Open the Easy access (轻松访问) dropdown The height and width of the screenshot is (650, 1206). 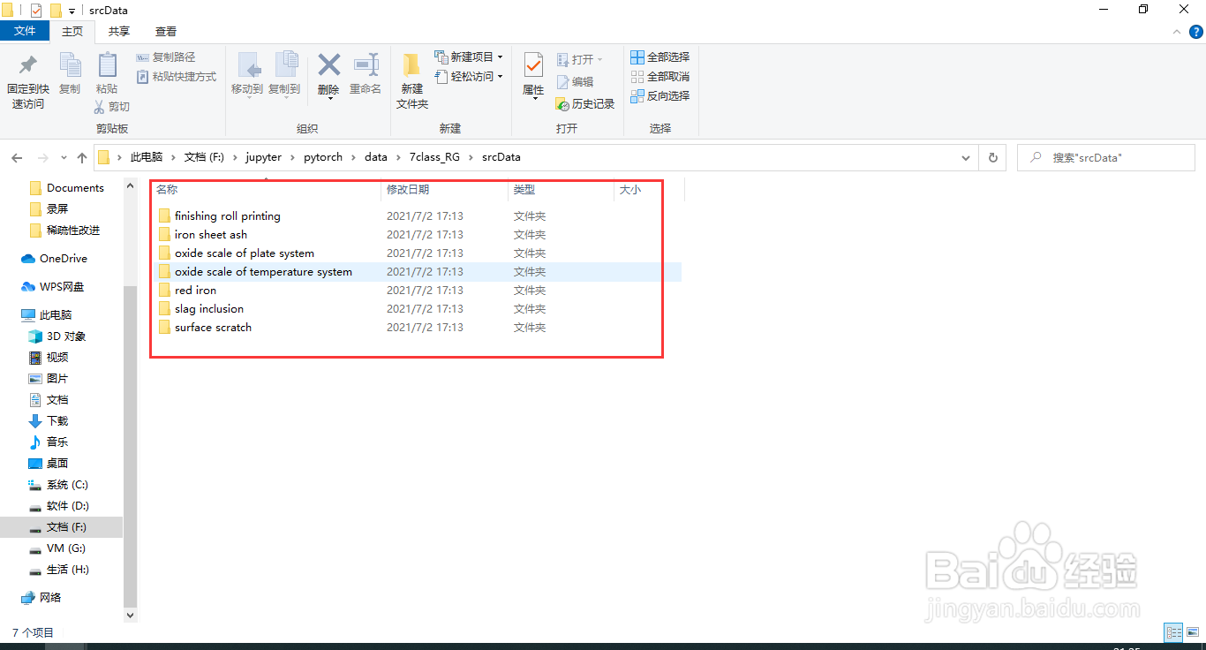469,77
